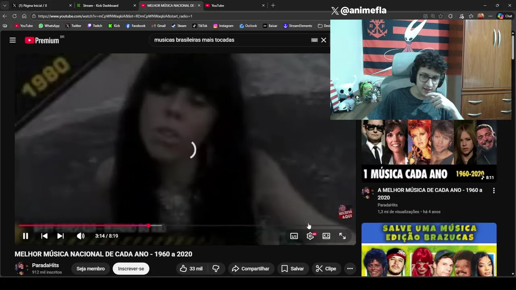Skip to next video in playlist
Screen dimensions: 516x290
click(x=60, y=236)
